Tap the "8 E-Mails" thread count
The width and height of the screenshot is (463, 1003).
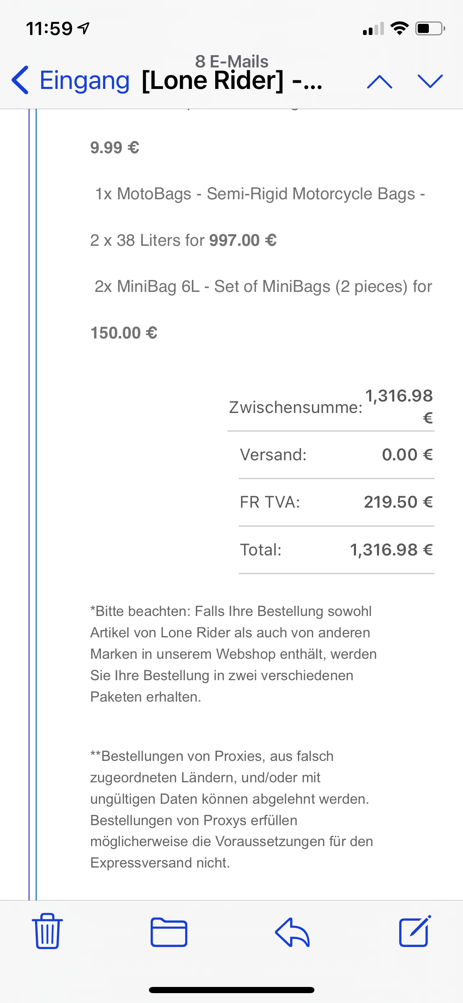pyautogui.click(x=232, y=61)
